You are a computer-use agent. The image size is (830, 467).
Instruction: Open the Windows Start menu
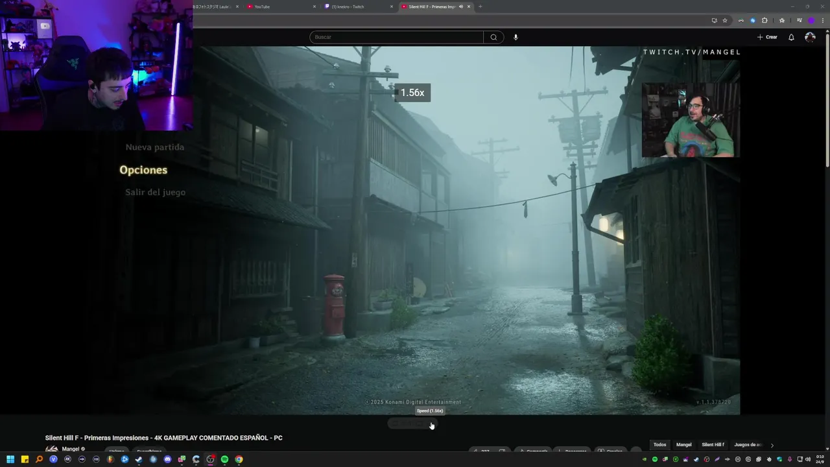pos(10,459)
